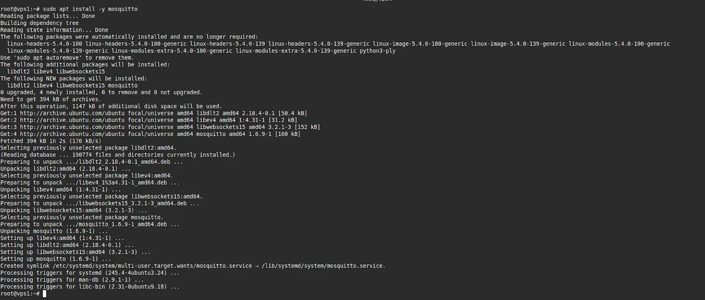Click the 'Reading package lists... Done' line
Screen dimensions: 705x300
point(48,16)
